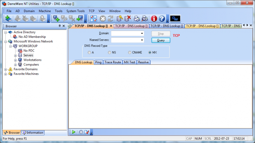255x143 pixels.
Task: Open the Window menu
Action: [x=115, y=11]
